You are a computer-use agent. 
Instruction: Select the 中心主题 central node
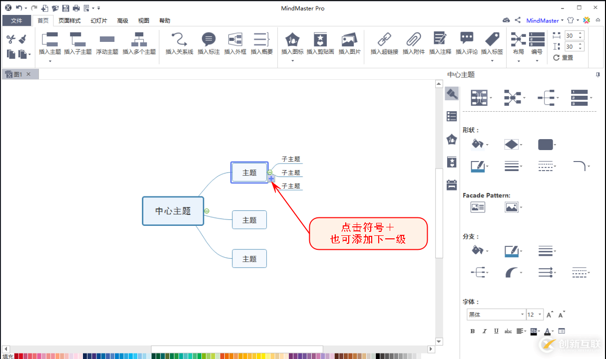coord(173,211)
